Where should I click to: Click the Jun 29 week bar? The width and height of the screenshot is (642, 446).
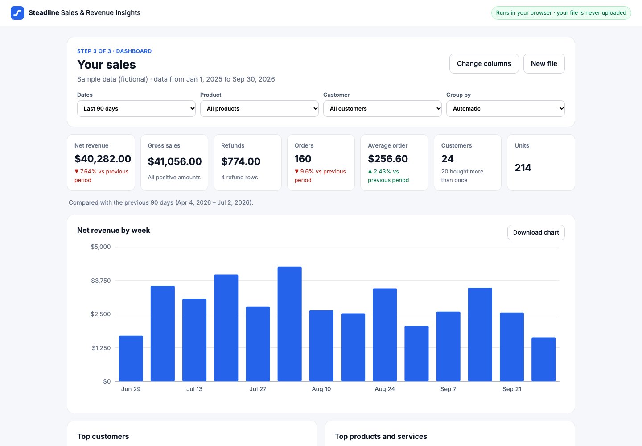point(131,359)
